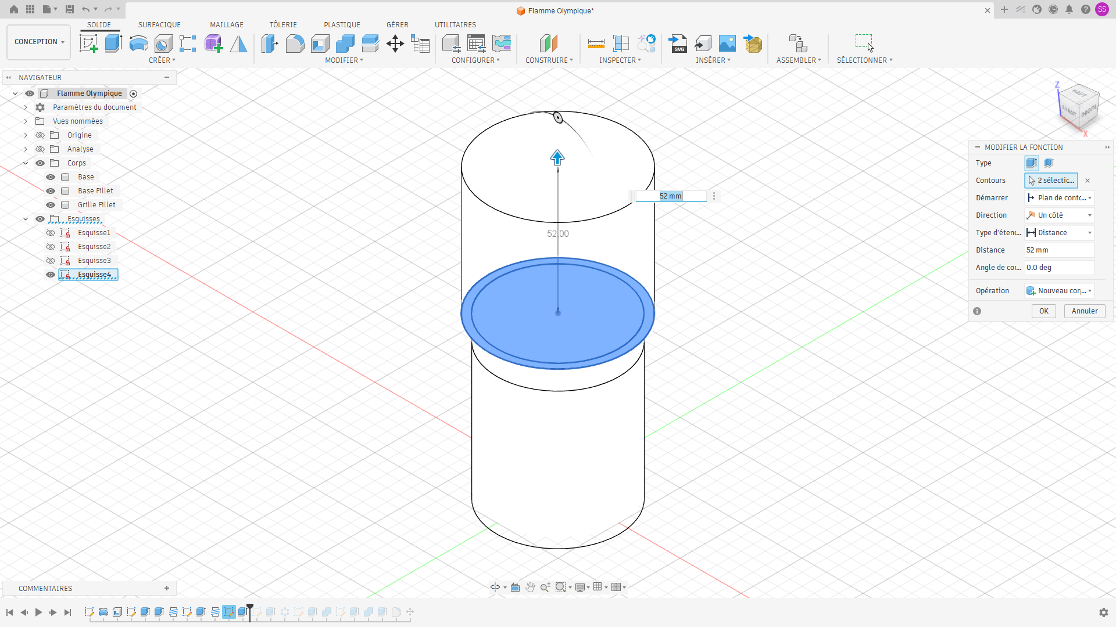Show the Origine folder
Screen dimensions: 1116x627
tap(40, 135)
